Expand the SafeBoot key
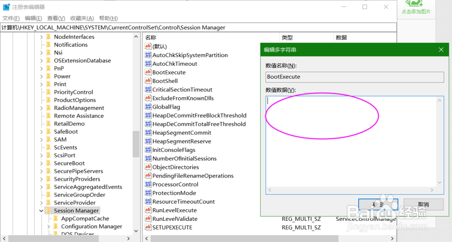452x242 pixels. click(x=41, y=132)
